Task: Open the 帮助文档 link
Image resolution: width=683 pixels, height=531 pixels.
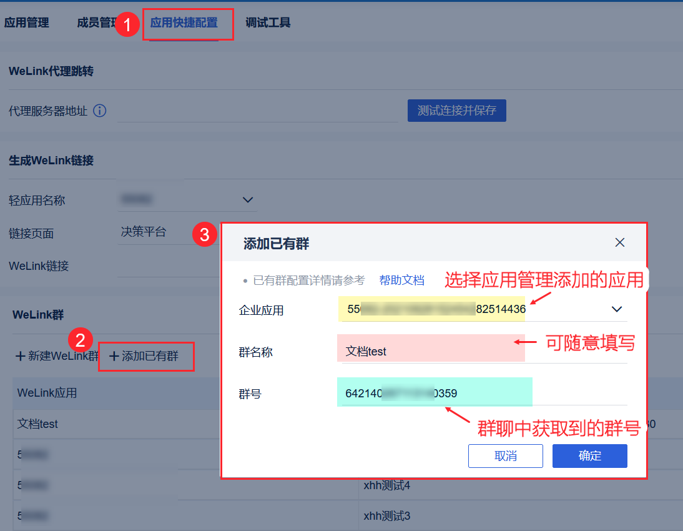Action: 401,280
